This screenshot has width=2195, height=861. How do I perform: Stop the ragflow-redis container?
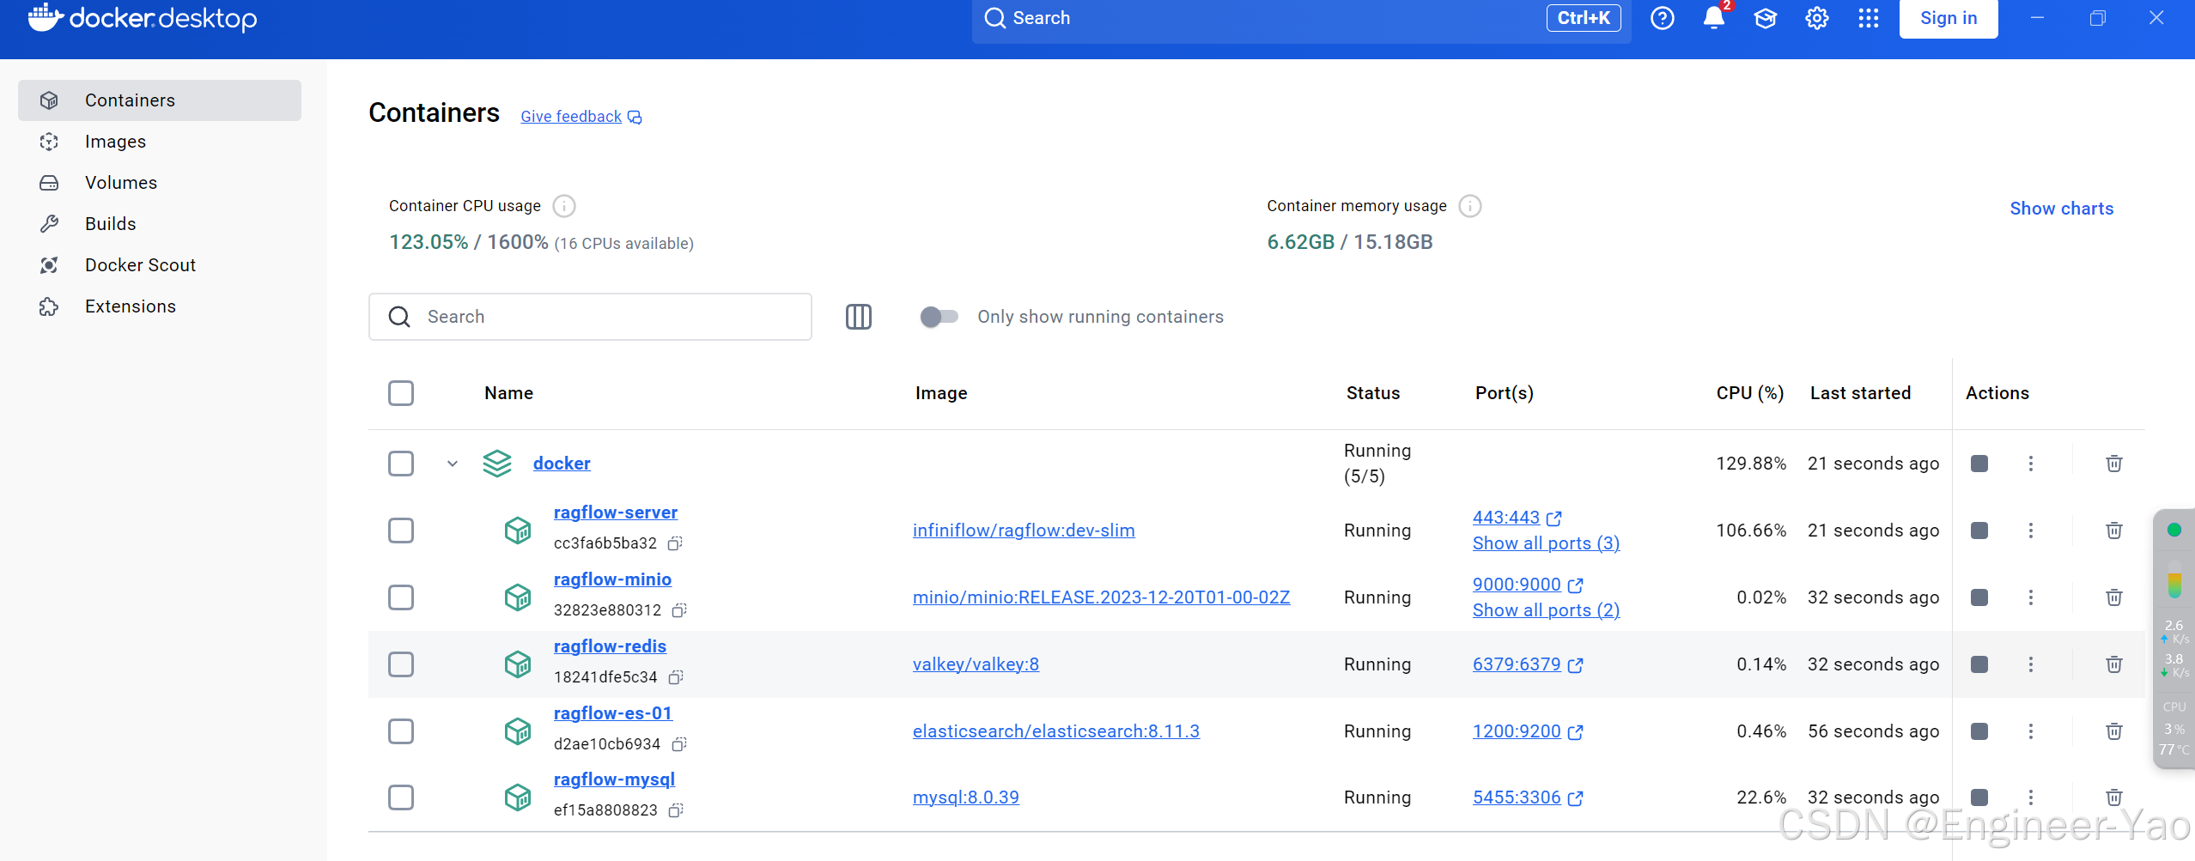coord(1979,664)
